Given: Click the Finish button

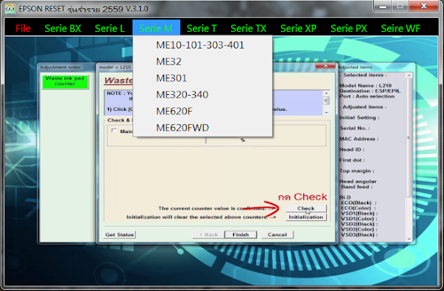Looking at the screenshot, I should pos(241,235).
